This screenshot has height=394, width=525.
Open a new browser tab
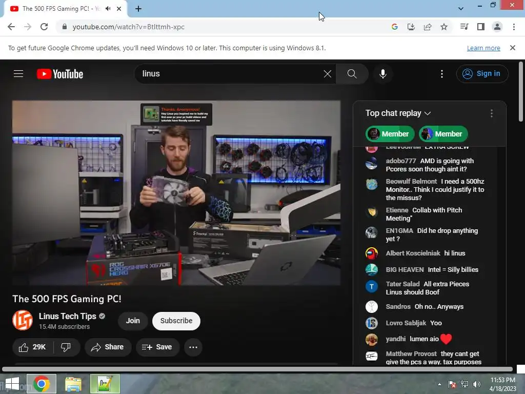coord(138,9)
